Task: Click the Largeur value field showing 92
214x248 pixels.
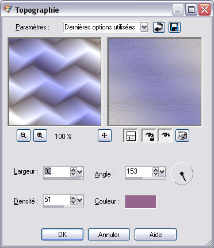Action: [57, 171]
